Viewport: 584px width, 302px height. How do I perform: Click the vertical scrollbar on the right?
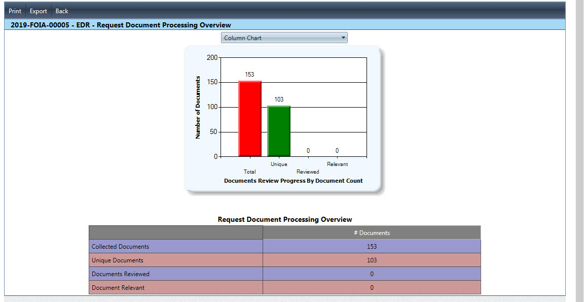click(579, 152)
